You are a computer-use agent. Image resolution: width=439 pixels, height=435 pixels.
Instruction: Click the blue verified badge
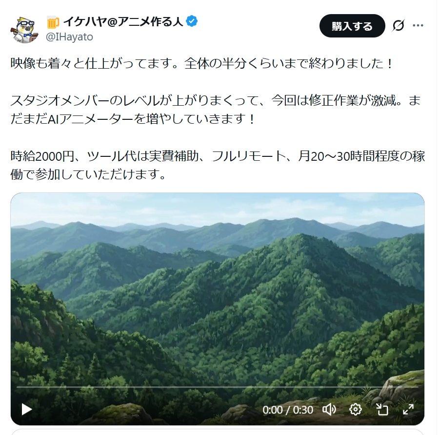[192, 21]
